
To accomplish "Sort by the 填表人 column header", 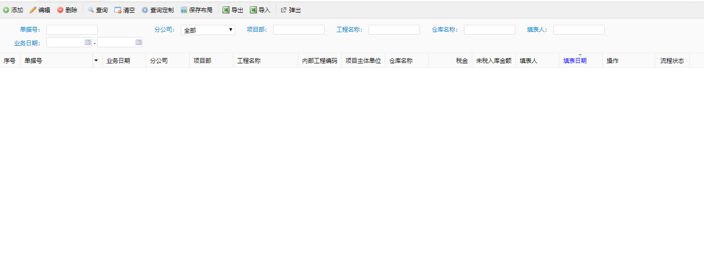I will 537,61.
